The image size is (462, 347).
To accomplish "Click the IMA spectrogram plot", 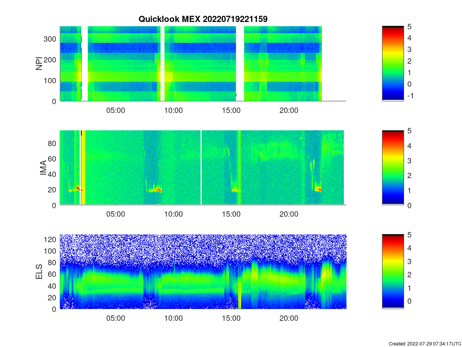I will tap(203, 168).
